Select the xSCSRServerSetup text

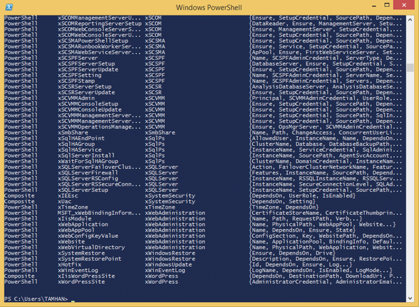84,87
